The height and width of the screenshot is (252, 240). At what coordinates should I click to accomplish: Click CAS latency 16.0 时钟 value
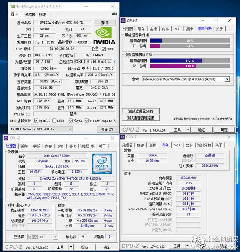coord(188,188)
